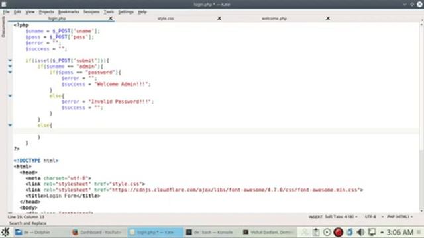Viewport: 424px width, 238px height.
Task: Collapse the isset submit if block
Action: pos(10,60)
